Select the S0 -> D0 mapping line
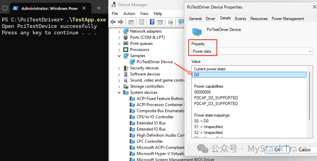The height and width of the screenshot is (161, 317). tap(201, 121)
